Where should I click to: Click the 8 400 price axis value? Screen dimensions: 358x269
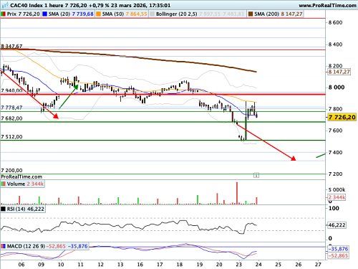click(335, 44)
